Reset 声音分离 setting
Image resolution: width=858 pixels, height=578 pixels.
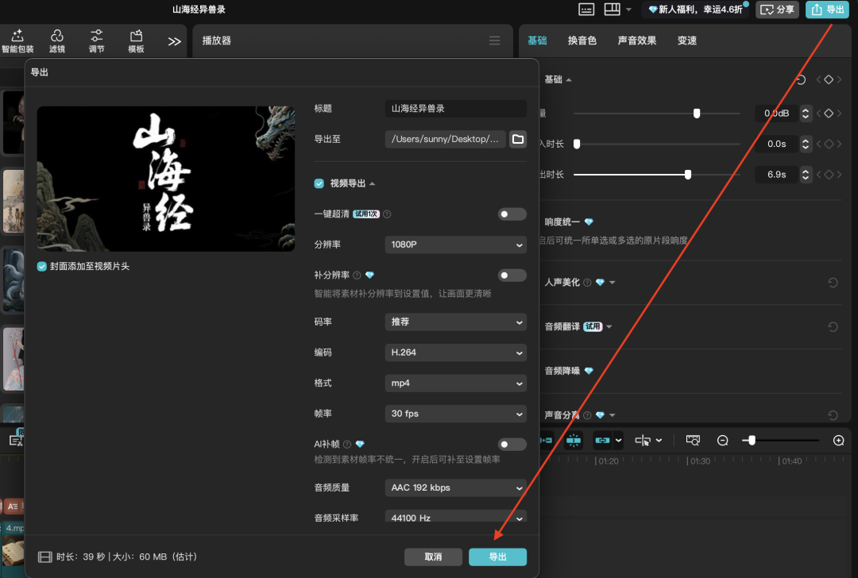pyautogui.click(x=833, y=415)
